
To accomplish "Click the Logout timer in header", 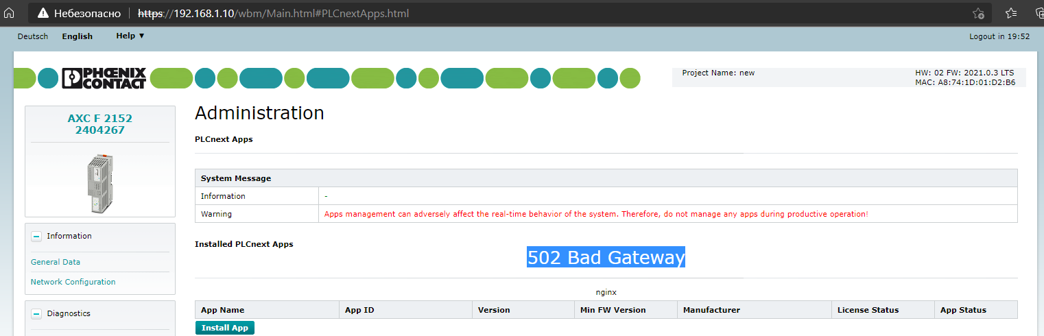I will pyautogui.click(x=999, y=36).
